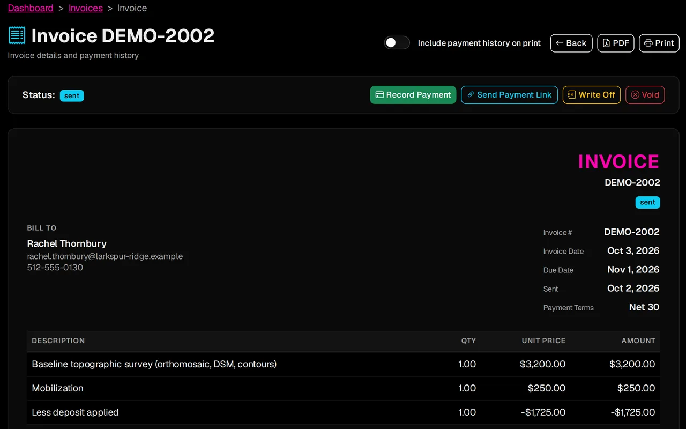
Task: Send Payment Link to the customer
Action: [509, 95]
